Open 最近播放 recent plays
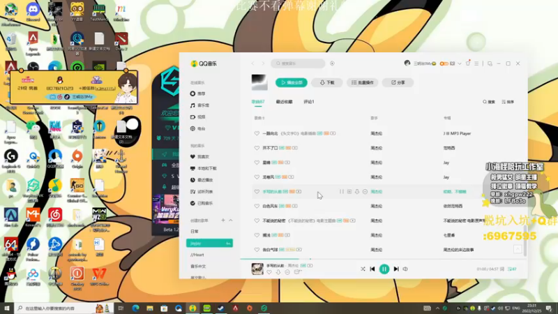The width and height of the screenshot is (558, 314). click(x=202, y=180)
